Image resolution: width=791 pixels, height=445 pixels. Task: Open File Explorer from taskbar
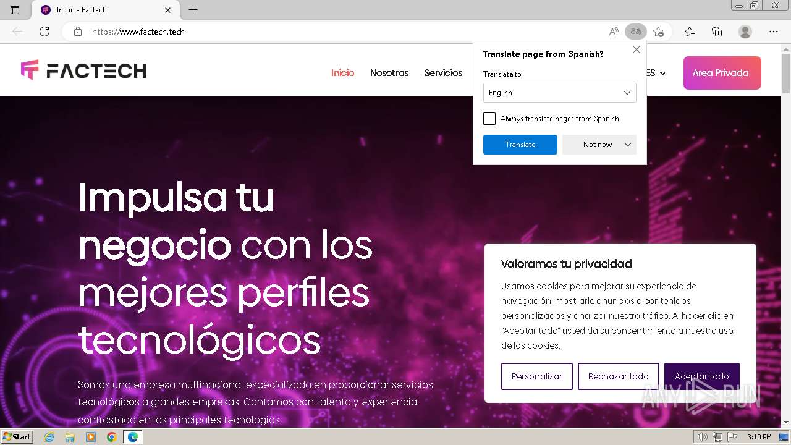(x=70, y=437)
